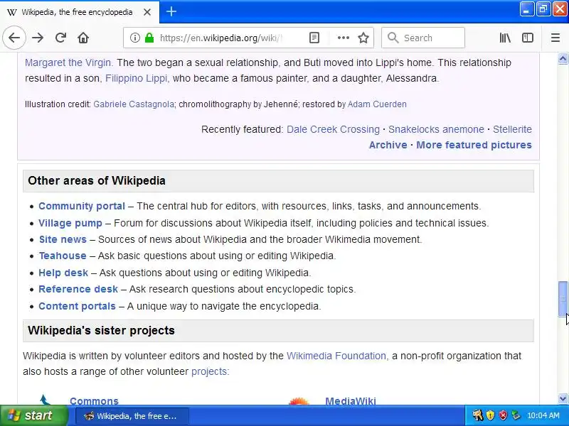This screenshot has height=426, width=569.
Task: Open the Help desk link
Action: click(63, 273)
